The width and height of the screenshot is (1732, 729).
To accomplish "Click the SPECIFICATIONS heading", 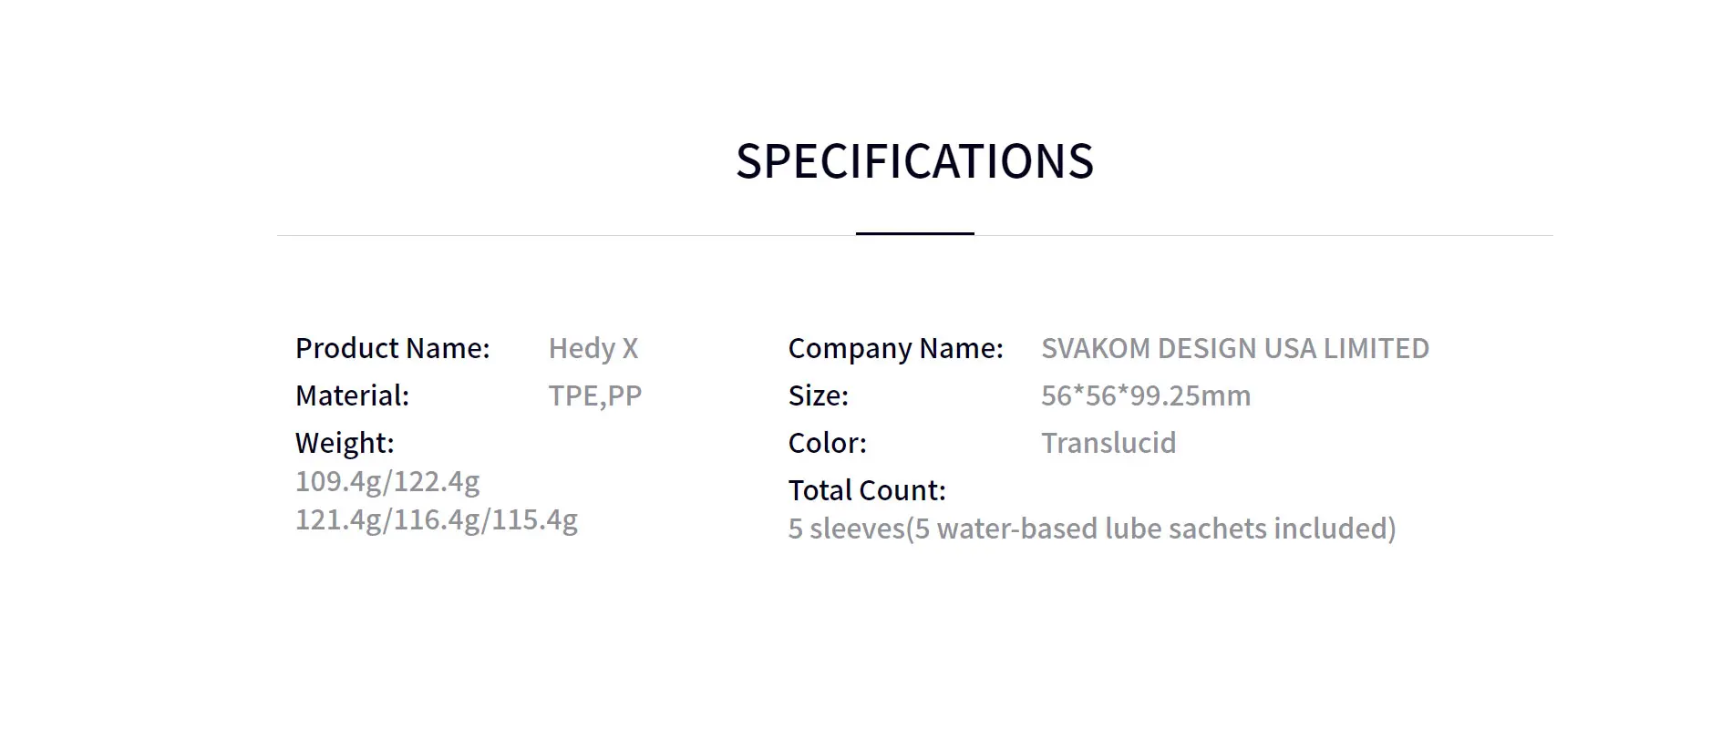I will tap(914, 161).
